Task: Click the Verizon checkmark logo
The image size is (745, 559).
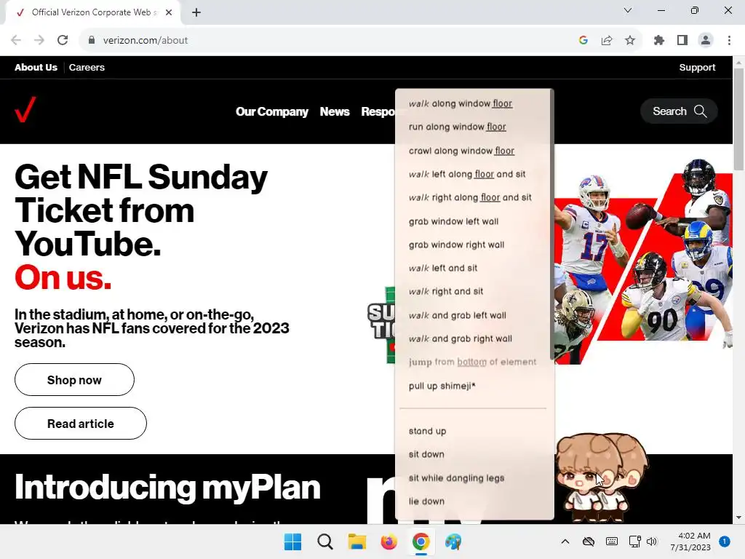Action: pyautogui.click(x=25, y=110)
